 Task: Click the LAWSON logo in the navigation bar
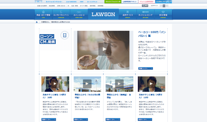pyautogui.click(x=103, y=14)
